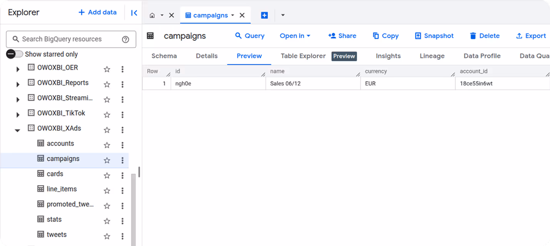Screen dimensions: 550x246
Task: Create a Snapshot of the table
Action: point(434,36)
